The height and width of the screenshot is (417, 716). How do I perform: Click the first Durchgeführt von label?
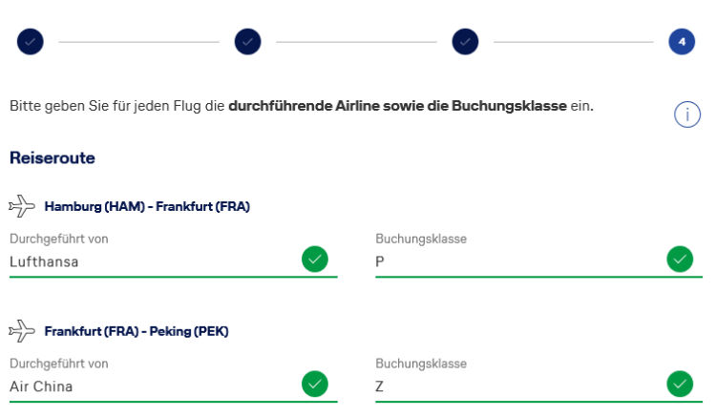coord(58,239)
